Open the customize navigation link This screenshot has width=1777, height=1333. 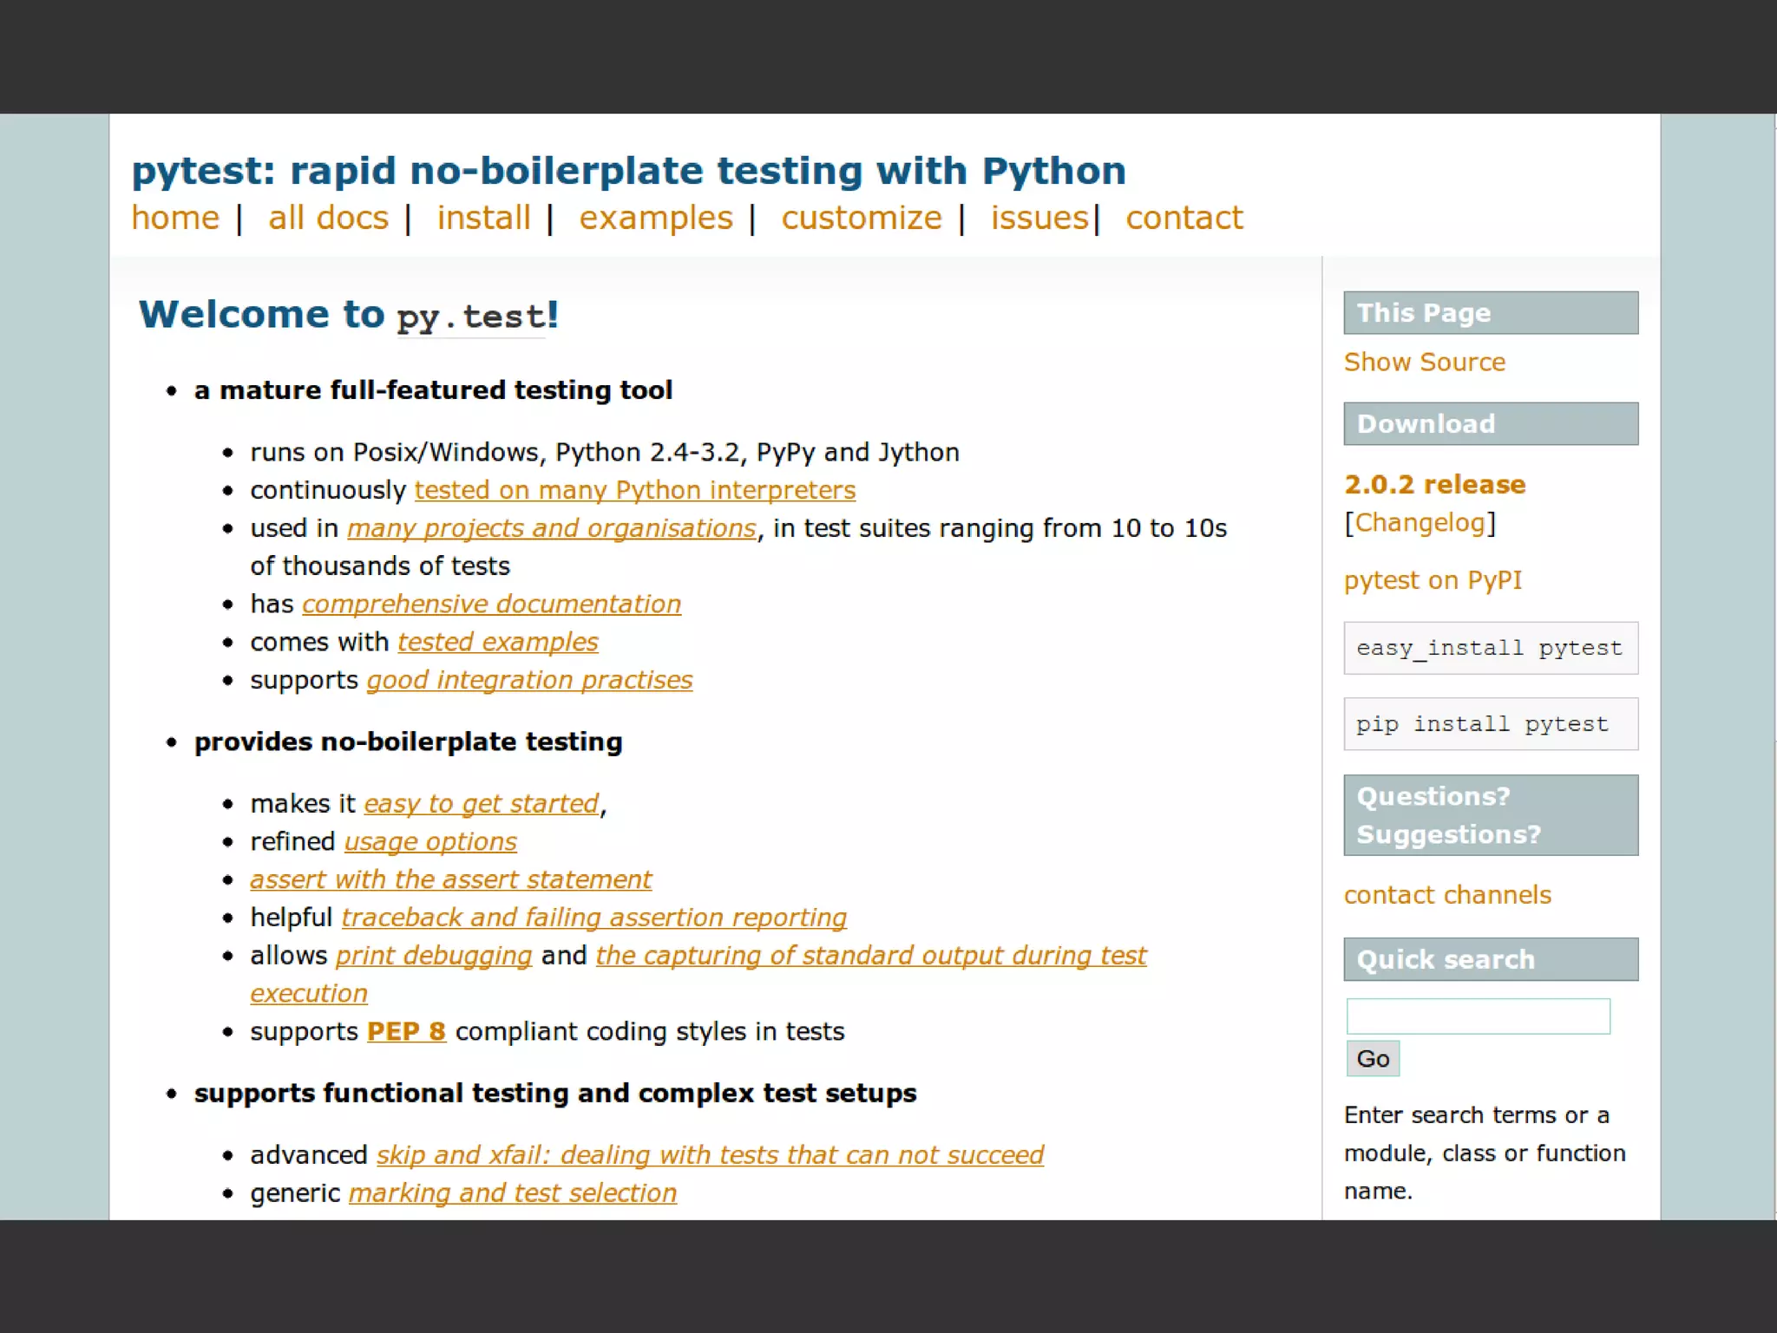pos(861,218)
